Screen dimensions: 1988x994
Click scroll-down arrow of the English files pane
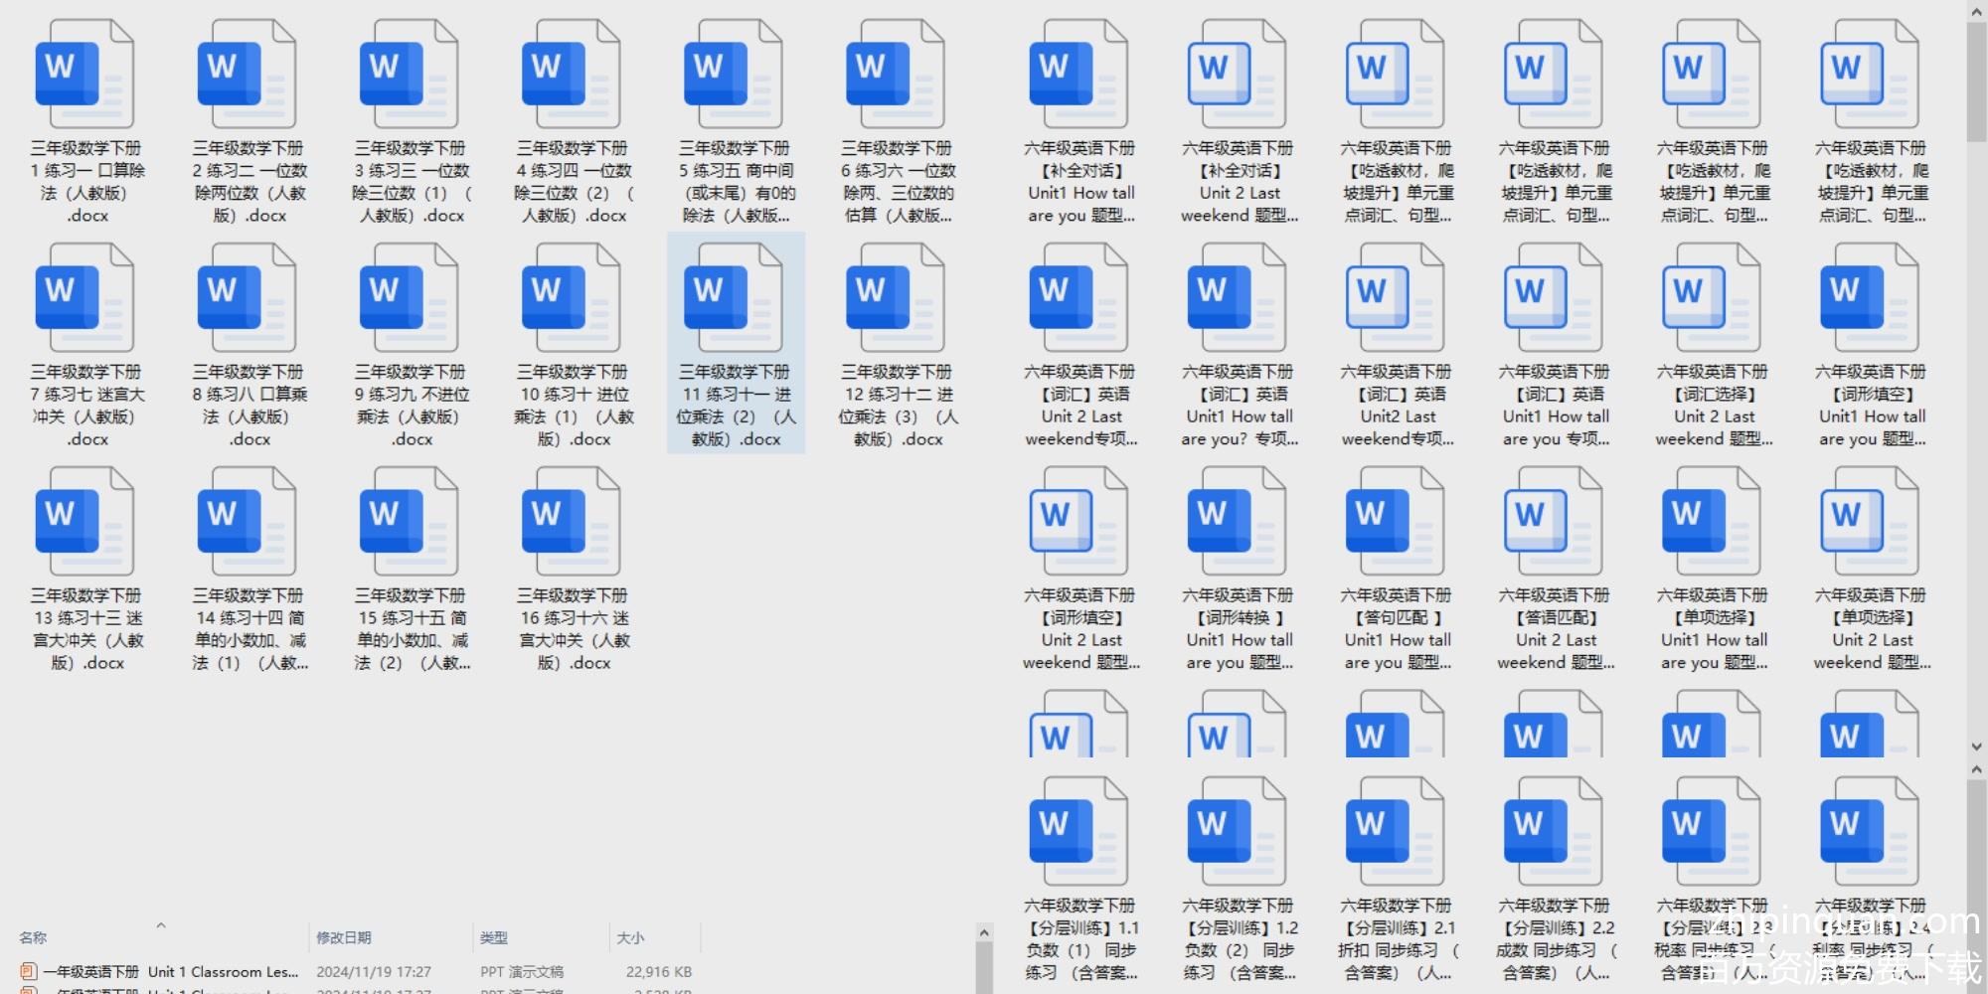click(x=1976, y=746)
